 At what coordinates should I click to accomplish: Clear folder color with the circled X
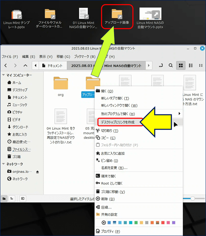(x=104, y=223)
